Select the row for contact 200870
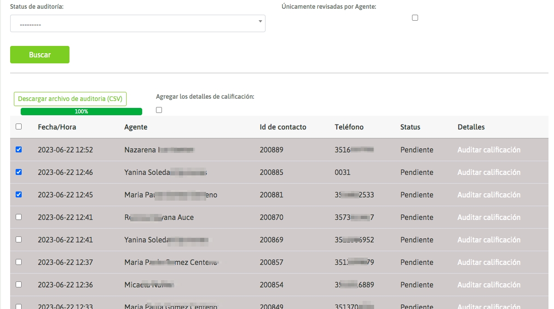Viewport: 554px width, 309px height. (19, 217)
